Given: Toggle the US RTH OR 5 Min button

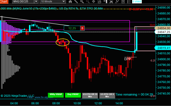Looking at the screenshot, I should (107, 95).
